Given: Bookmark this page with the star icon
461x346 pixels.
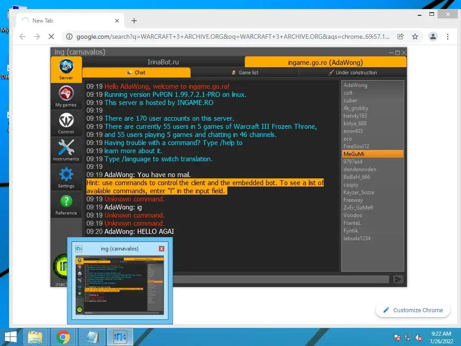Looking at the screenshot, I should [415, 36].
